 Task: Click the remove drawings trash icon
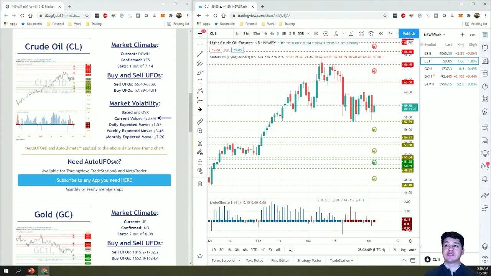tap(200, 184)
